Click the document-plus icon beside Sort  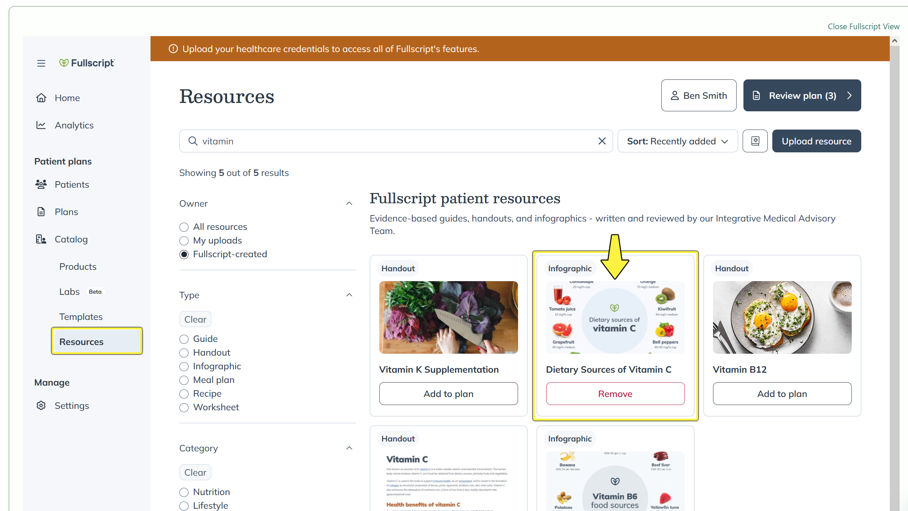(x=755, y=141)
